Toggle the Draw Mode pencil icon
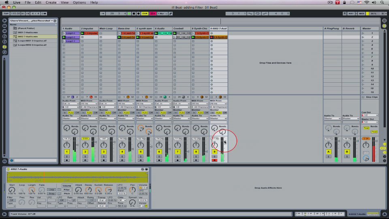This screenshot has height=219, width=389. click(x=171, y=13)
